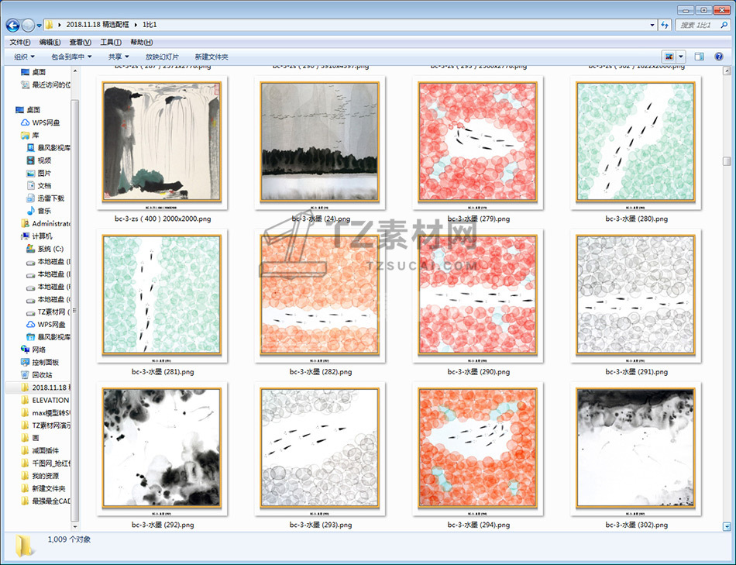The height and width of the screenshot is (565, 736).
Task: Open 回收站 Recycle Bin in sidebar
Action: point(42,374)
